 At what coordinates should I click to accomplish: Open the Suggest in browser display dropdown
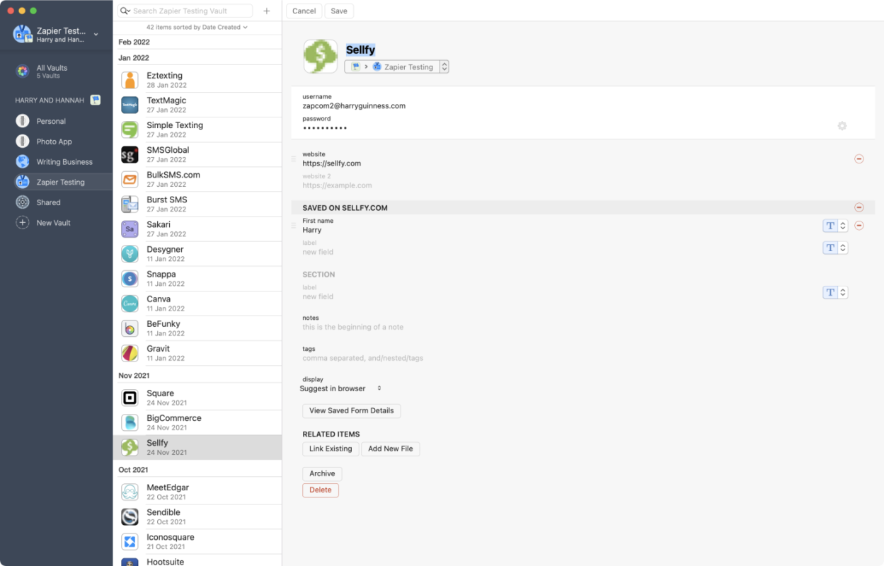point(341,388)
